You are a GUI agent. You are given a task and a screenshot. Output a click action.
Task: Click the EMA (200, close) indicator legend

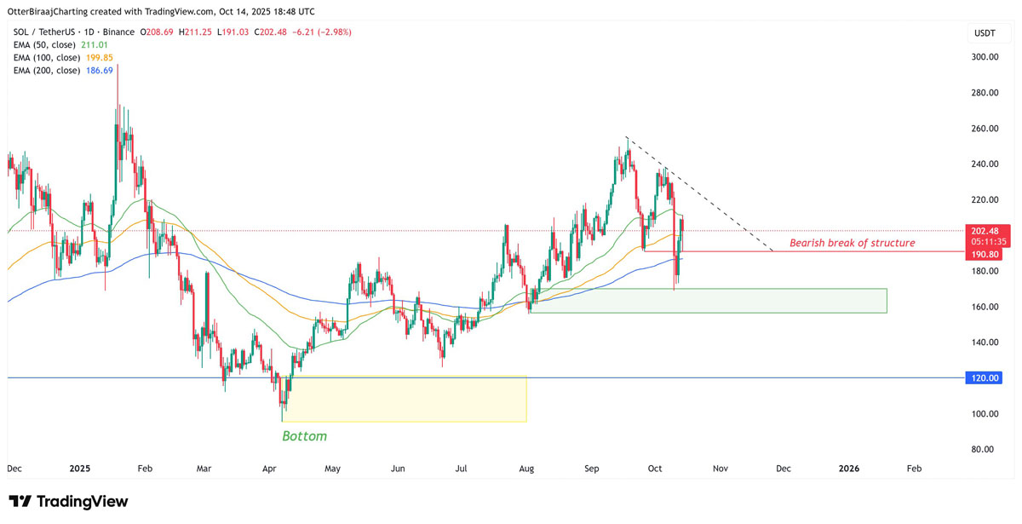pyautogui.click(x=45, y=70)
